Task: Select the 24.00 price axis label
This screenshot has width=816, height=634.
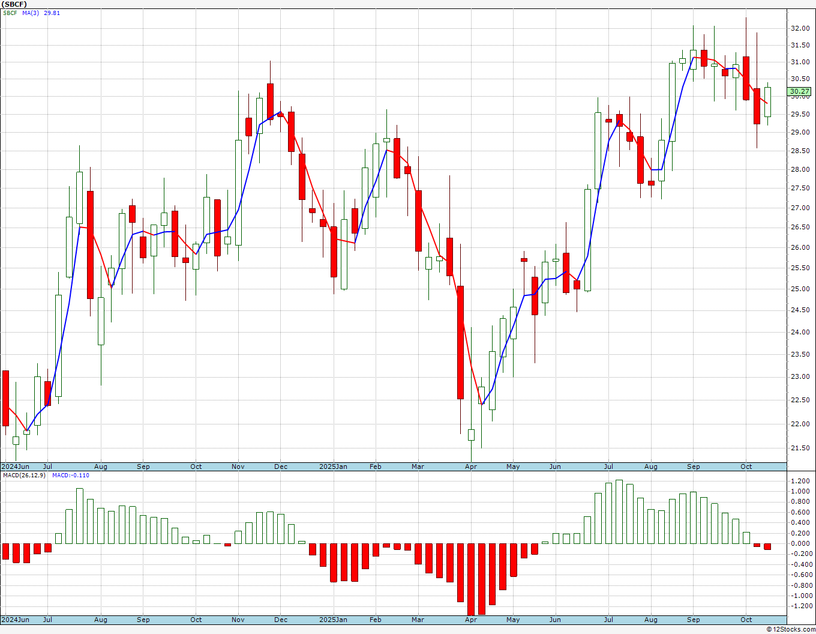Action: coord(800,332)
